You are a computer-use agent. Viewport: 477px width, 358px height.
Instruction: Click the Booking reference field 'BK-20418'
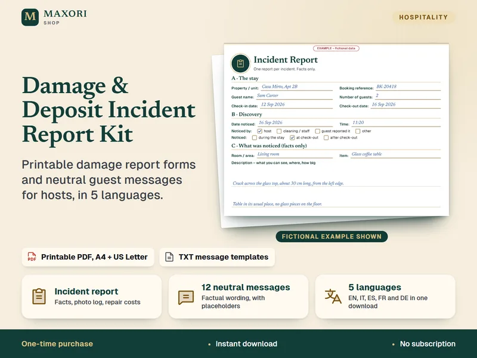point(408,87)
